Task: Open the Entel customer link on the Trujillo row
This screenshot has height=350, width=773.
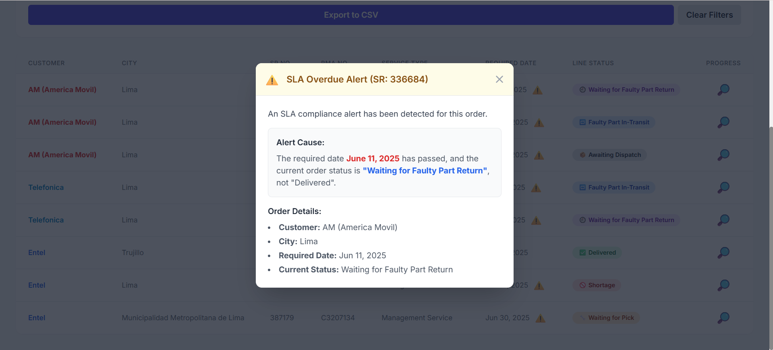Action: click(x=37, y=252)
